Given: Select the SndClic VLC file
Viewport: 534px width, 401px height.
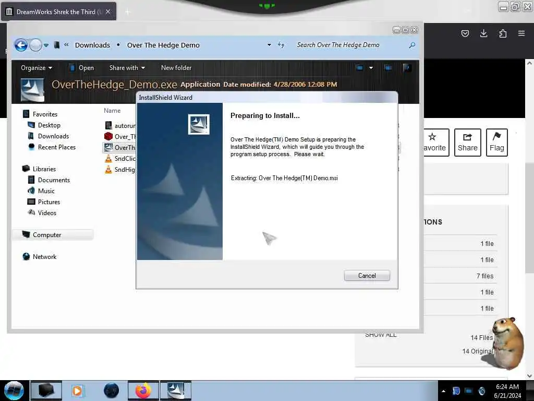Looking at the screenshot, I should pyautogui.click(x=120, y=158).
